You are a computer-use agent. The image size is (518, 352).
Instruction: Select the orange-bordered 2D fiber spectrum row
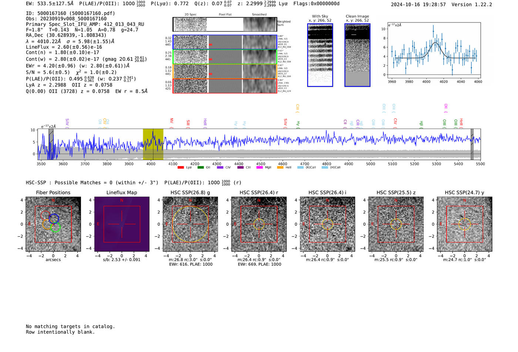tap(225, 71)
